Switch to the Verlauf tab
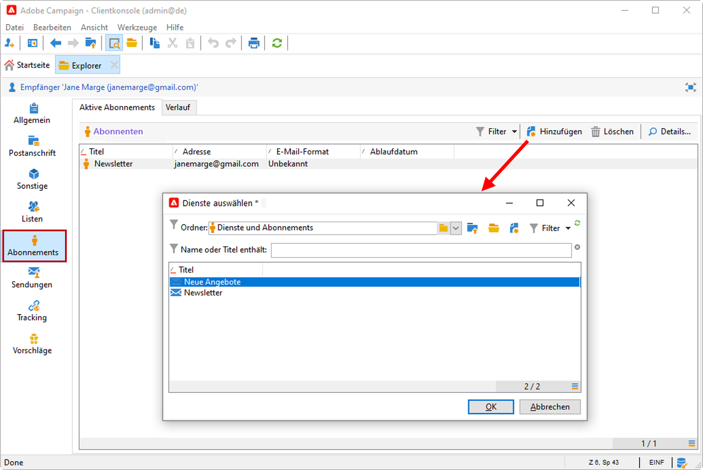The height and width of the screenshot is (470, 703). point(178,108)
